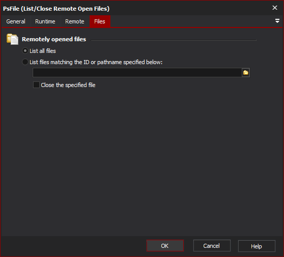
Task: Open the tab list dropdown arrow
Action: click(277, 21)
